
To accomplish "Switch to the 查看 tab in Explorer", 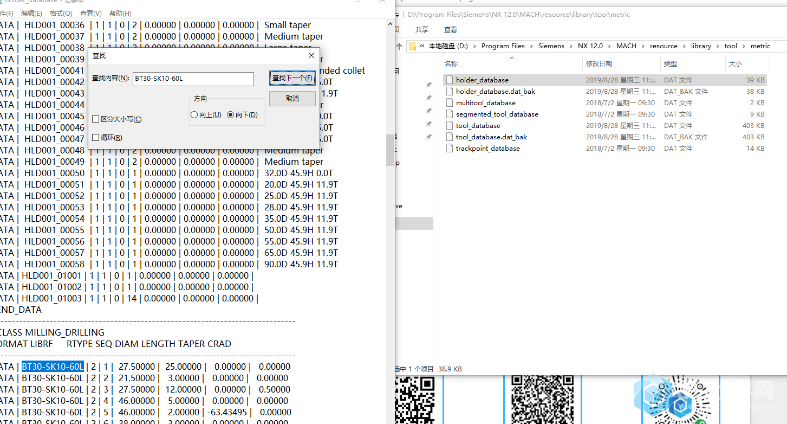I will pyautogui.click(x=451, y=30).
